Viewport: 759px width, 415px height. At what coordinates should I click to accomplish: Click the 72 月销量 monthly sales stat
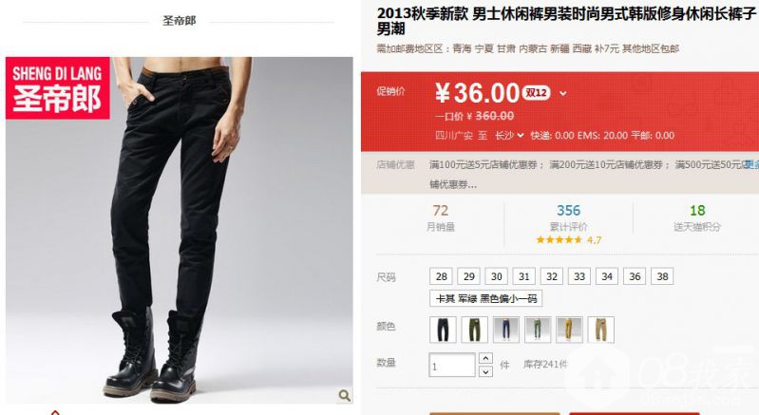point(441,217)
